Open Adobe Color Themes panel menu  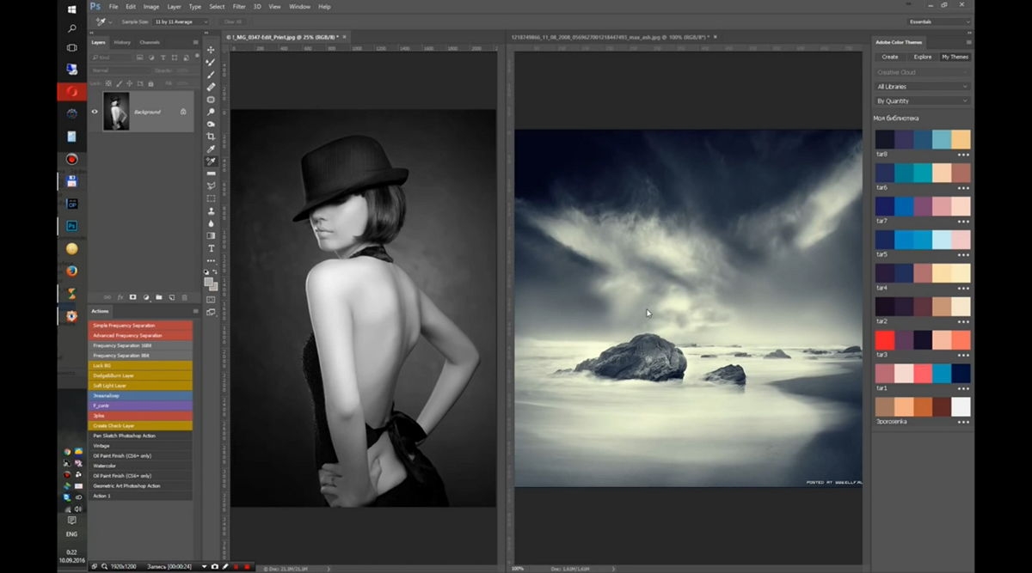point(969,41)
